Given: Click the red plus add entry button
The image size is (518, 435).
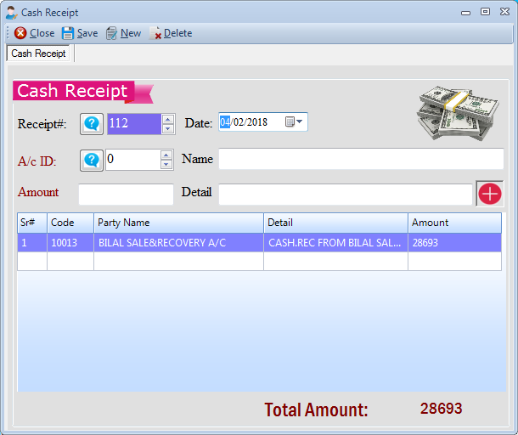Looking at the screenshot, I should pos(490,193).
